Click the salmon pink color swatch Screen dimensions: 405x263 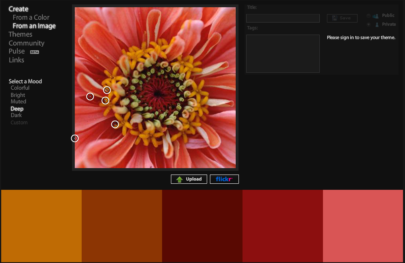coord(363,226)
